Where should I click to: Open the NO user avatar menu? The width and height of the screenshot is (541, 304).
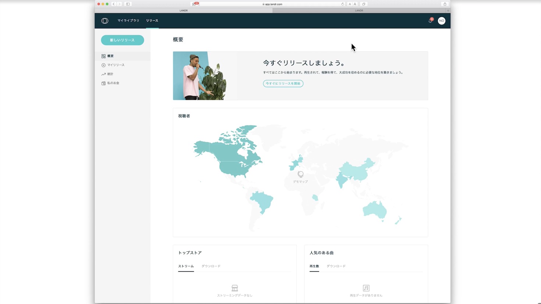click(x=442, y=21)
